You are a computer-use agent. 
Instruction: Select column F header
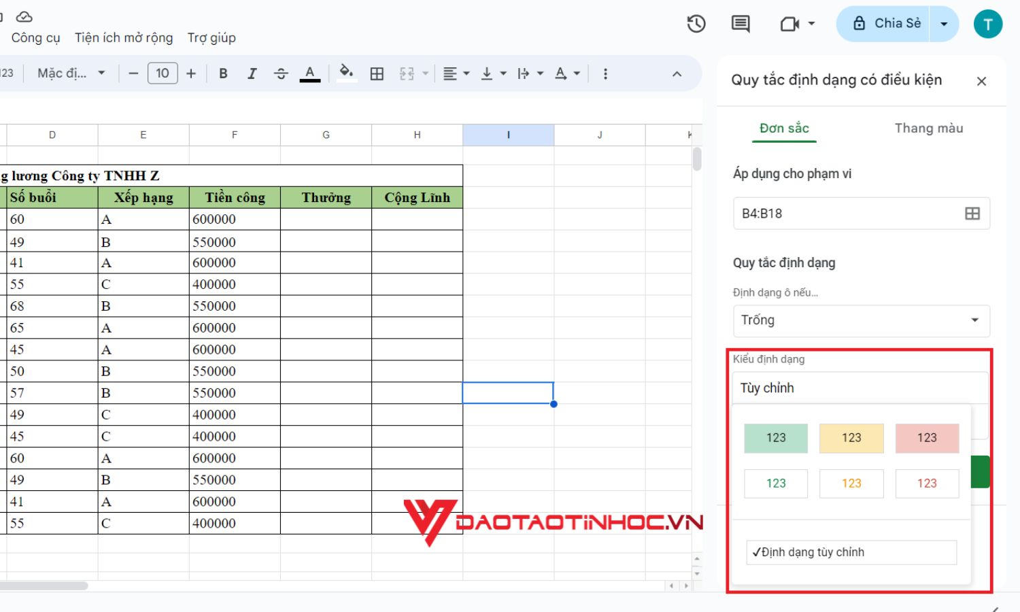point(235,135)
